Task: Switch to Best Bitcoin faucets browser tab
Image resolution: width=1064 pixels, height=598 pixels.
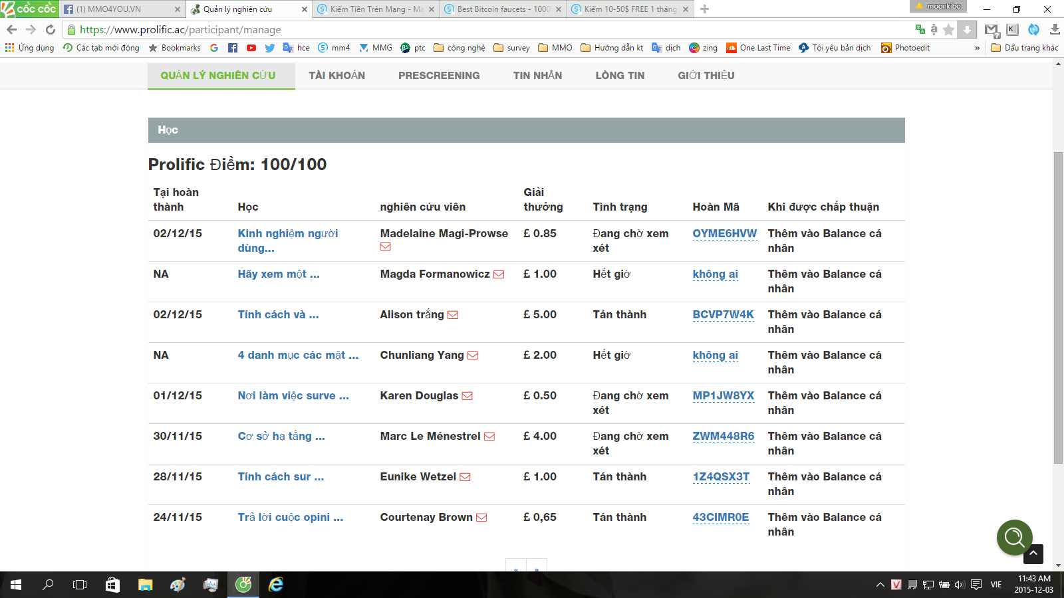Action: (x=503, y=9)
